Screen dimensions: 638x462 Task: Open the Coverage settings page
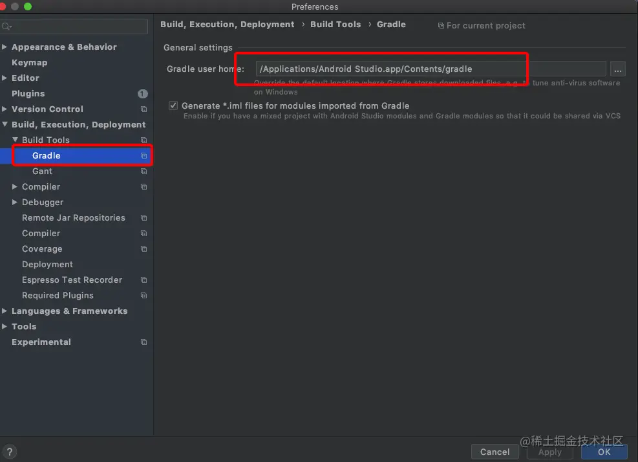point(42,249)
